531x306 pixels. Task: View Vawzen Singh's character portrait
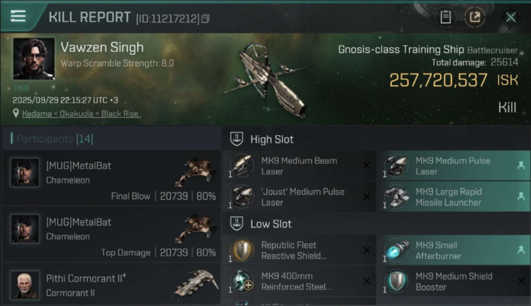34,58
